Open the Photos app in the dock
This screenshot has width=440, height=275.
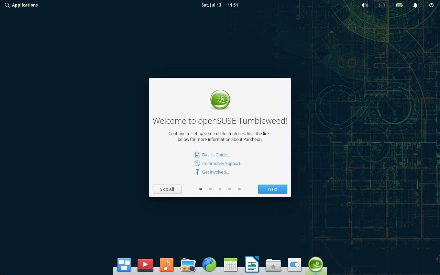(188, 265)
